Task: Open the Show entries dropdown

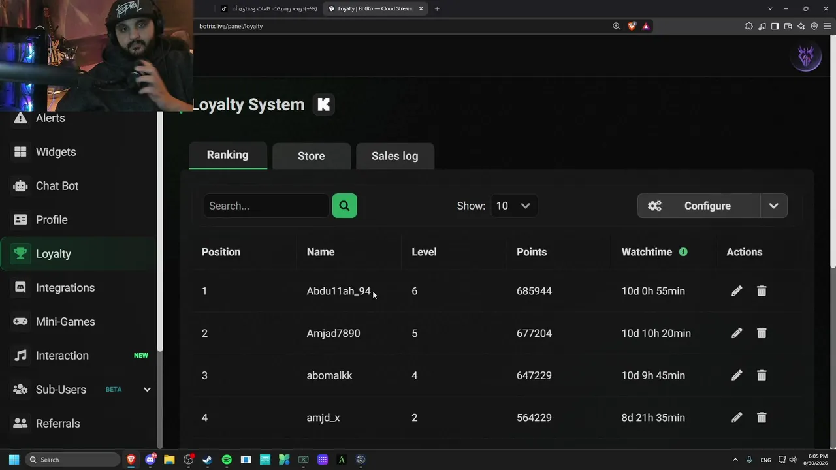Action: pyautogui.click(x=514, y=206)
